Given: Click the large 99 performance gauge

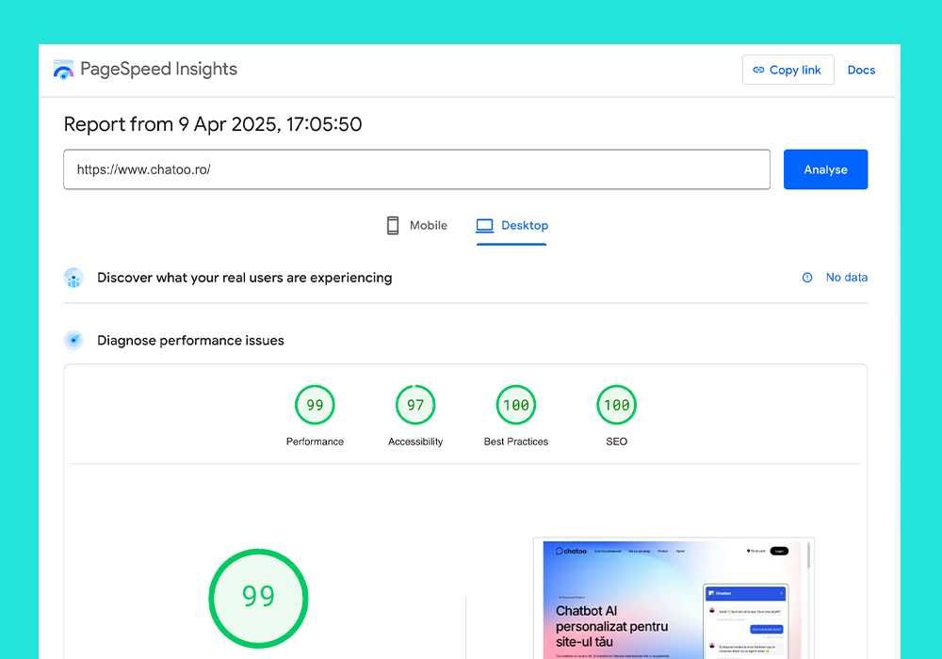Looking at the screenshot, I should [258, 599].
